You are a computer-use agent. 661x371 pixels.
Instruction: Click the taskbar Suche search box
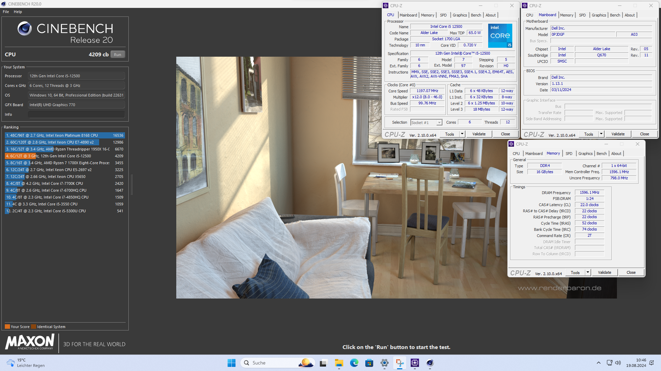(278, 363)
